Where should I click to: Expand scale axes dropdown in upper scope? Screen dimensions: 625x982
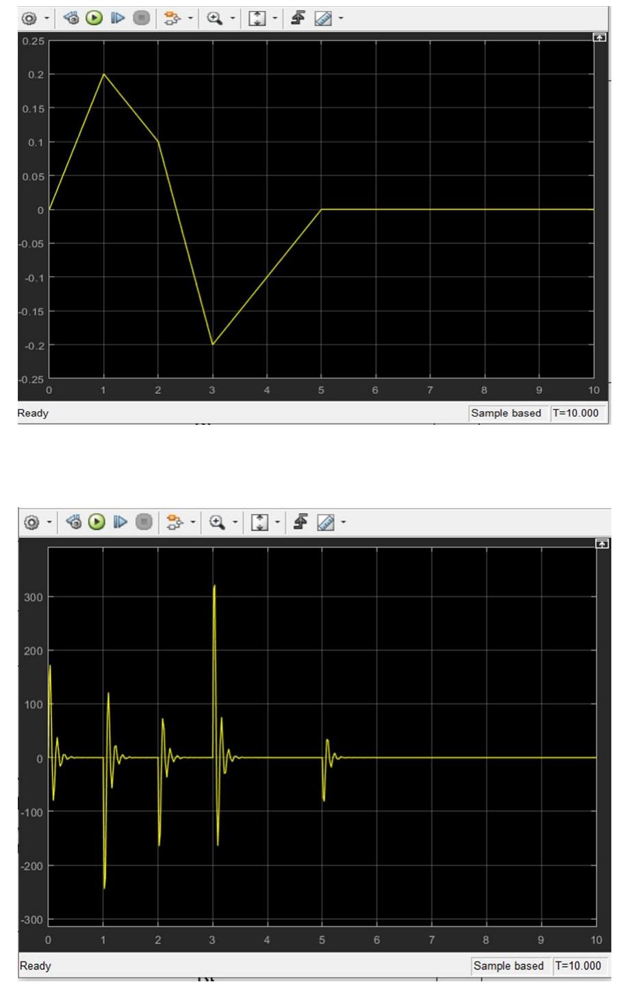point(275,19)
